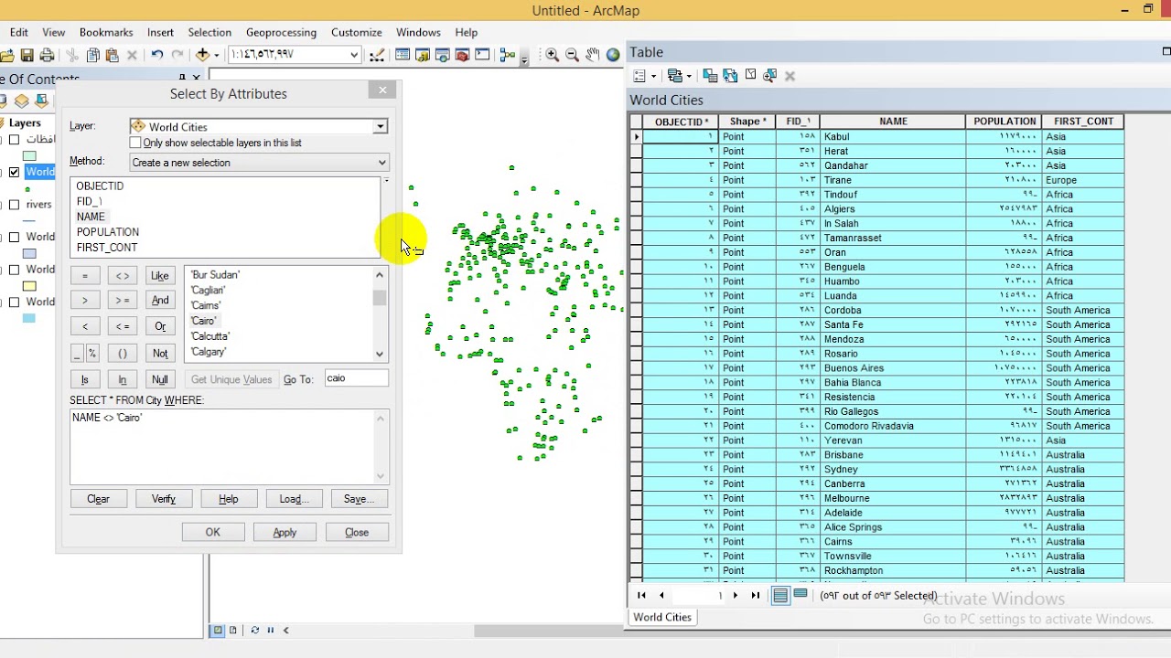Click the OK button in Select By Attributes
The image size is (1171, 658).
(x=212, y=532)
